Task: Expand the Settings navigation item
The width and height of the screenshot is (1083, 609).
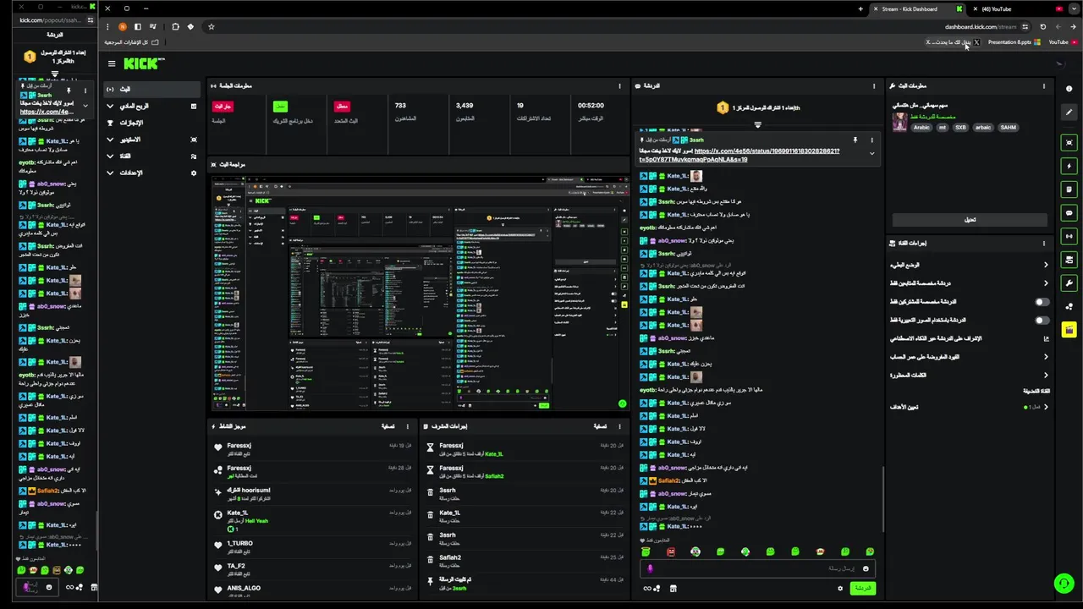Action: click(151, 173)
